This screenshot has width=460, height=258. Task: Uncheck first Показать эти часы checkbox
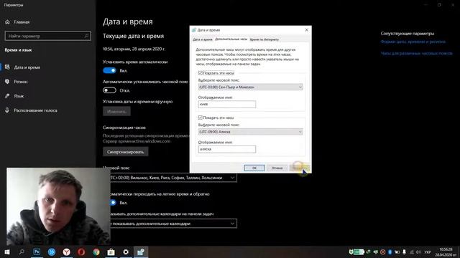201,73
